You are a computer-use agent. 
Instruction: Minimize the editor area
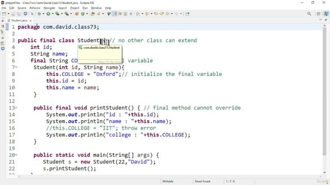(x=321, y=20)
